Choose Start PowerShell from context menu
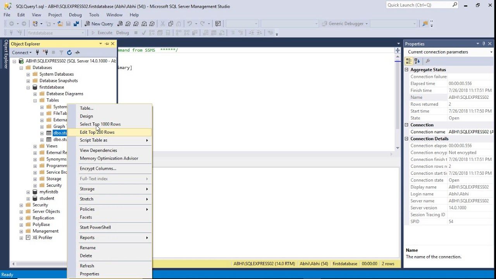Screen dimensions: 496x279 [x=110, y=227]
